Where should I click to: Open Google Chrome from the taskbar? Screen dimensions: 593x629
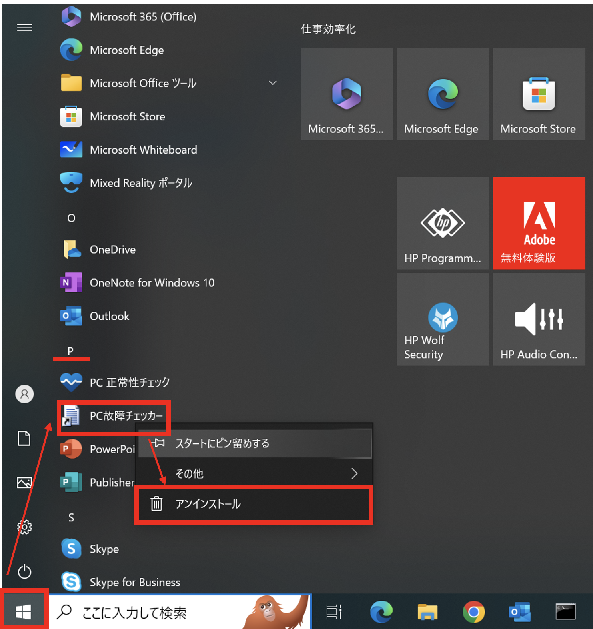click(474, 611)
